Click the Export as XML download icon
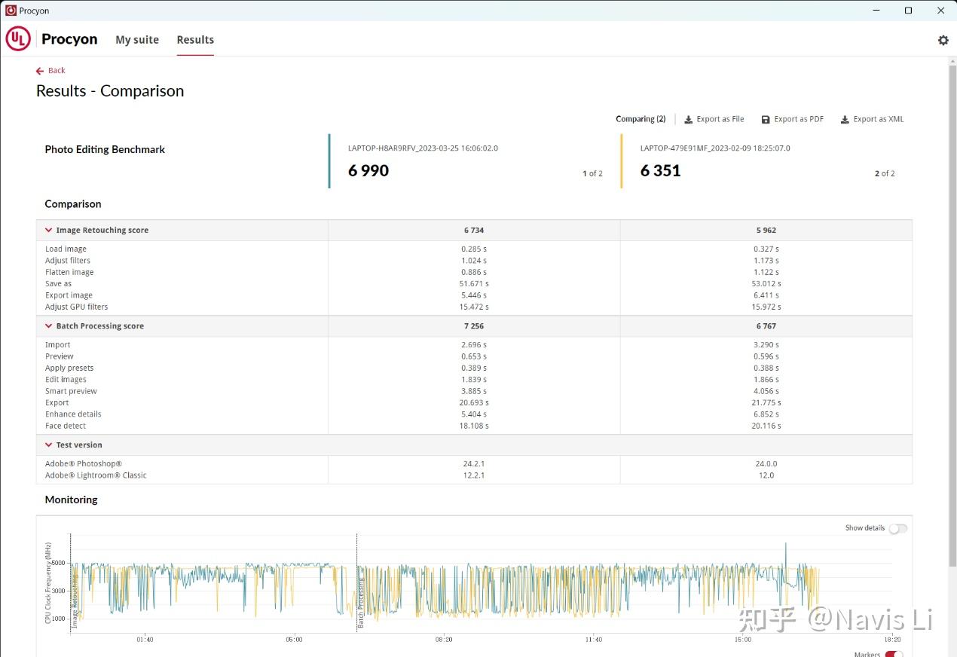 click(845, 119)
